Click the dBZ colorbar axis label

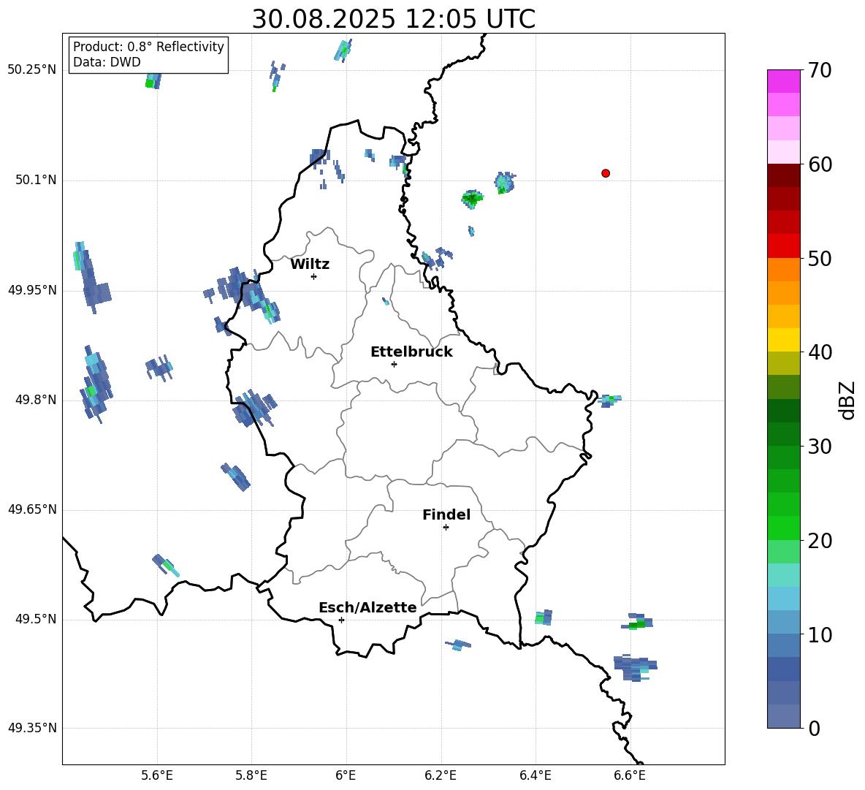click(848, 400)
